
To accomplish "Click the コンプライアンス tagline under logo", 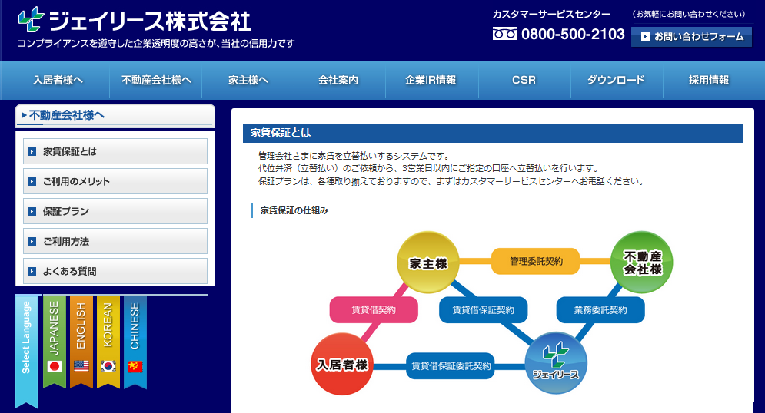I will coord(156,44).
